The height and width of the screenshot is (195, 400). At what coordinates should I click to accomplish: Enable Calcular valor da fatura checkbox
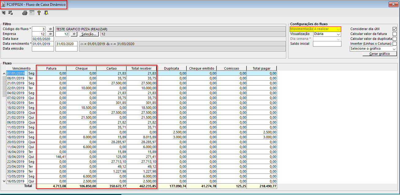click(x=394, y=34)
